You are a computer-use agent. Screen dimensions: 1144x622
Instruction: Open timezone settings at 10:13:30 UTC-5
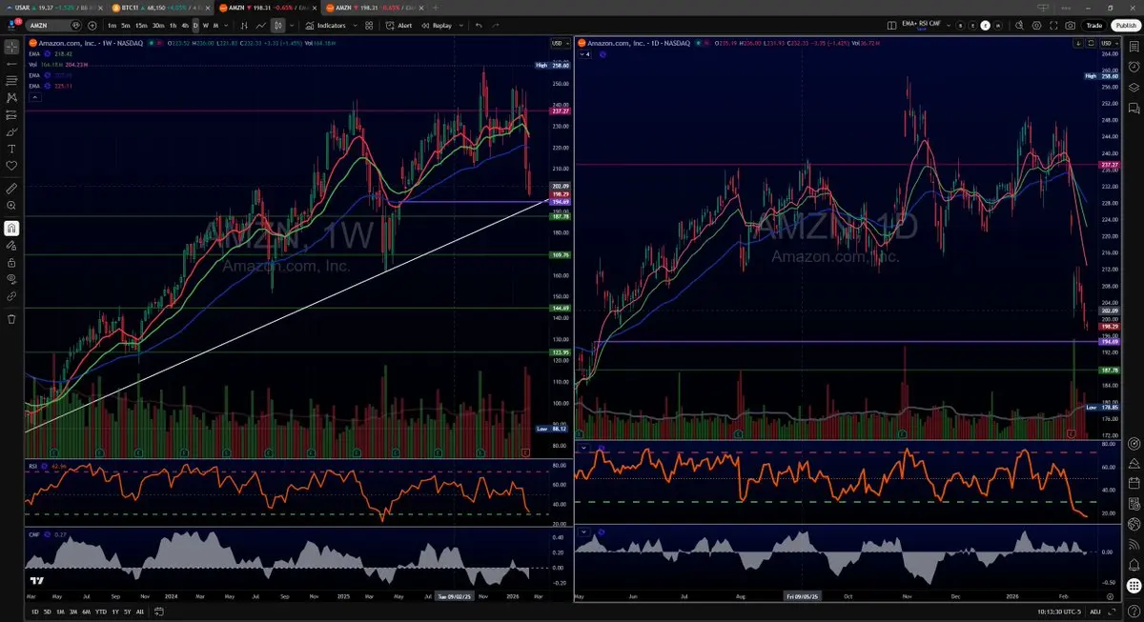[1059, 612]
